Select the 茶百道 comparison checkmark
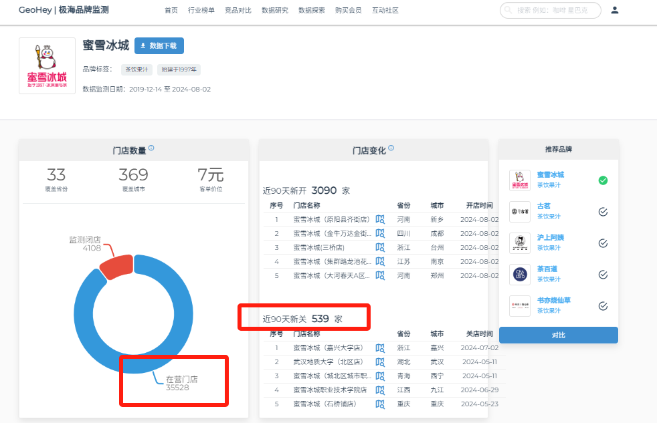The width and height of the screenshot is (657, 423). tap(603, 275)
